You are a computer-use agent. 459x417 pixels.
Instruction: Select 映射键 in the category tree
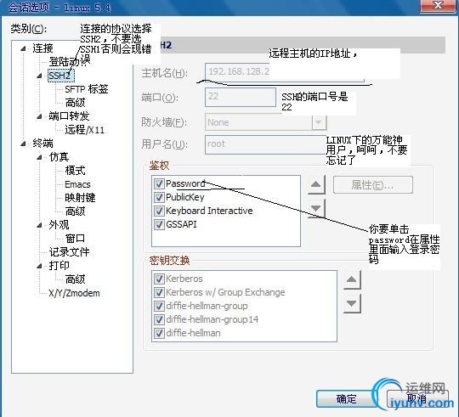point(80,198)
